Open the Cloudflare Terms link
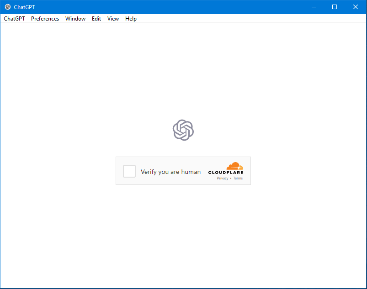The width and height of the screenshot is (367, 289). (x=238, y=178)
